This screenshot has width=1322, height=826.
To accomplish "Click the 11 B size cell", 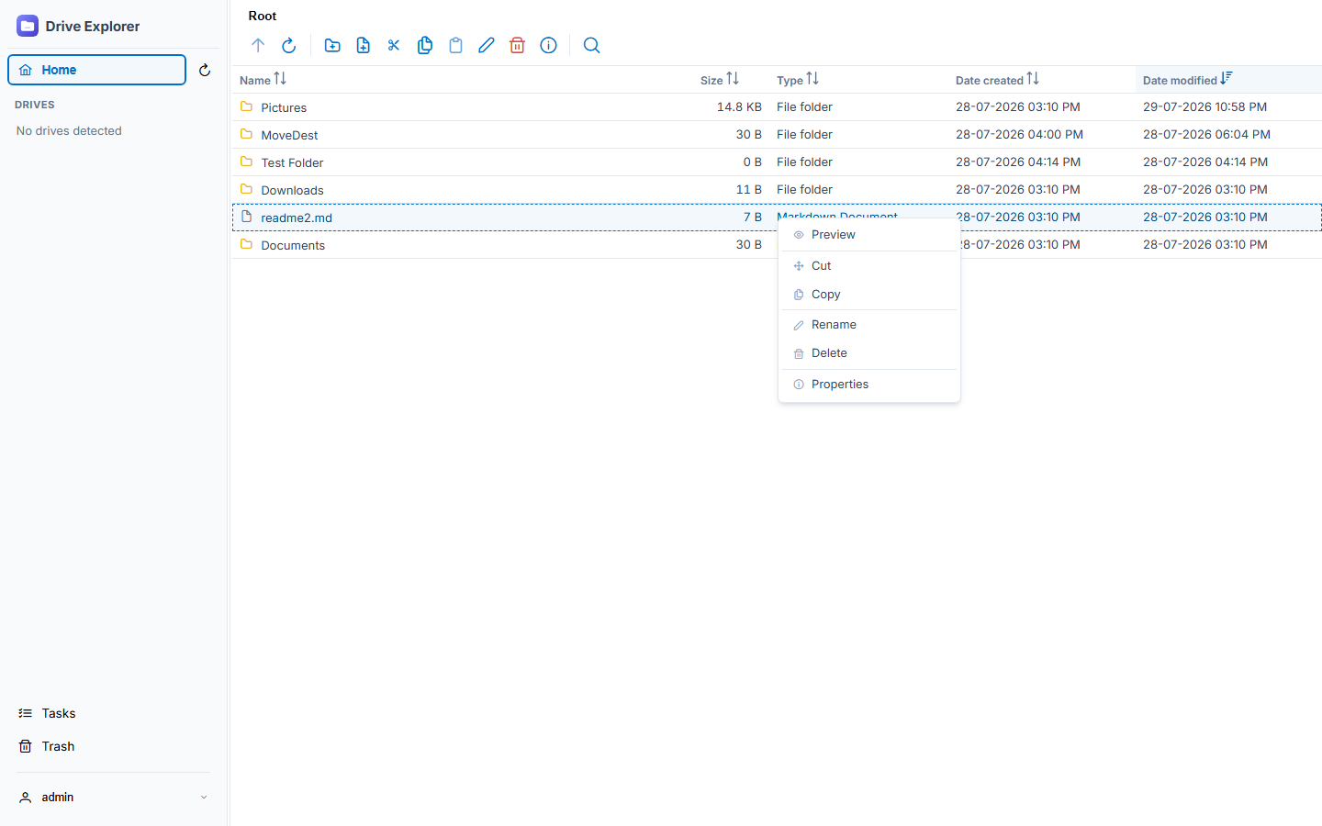I will [748, 189].
